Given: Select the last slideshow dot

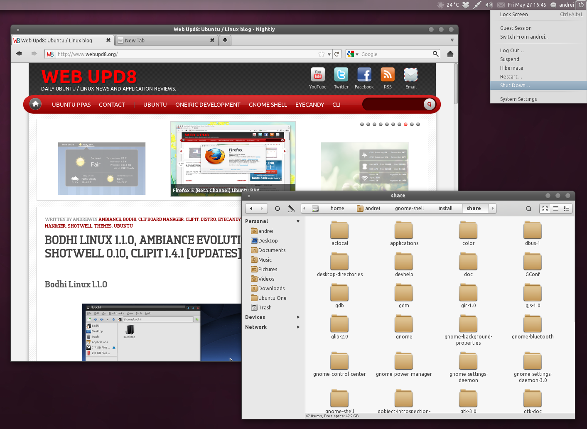Looking at the screenshot, I should coord(418,124).
